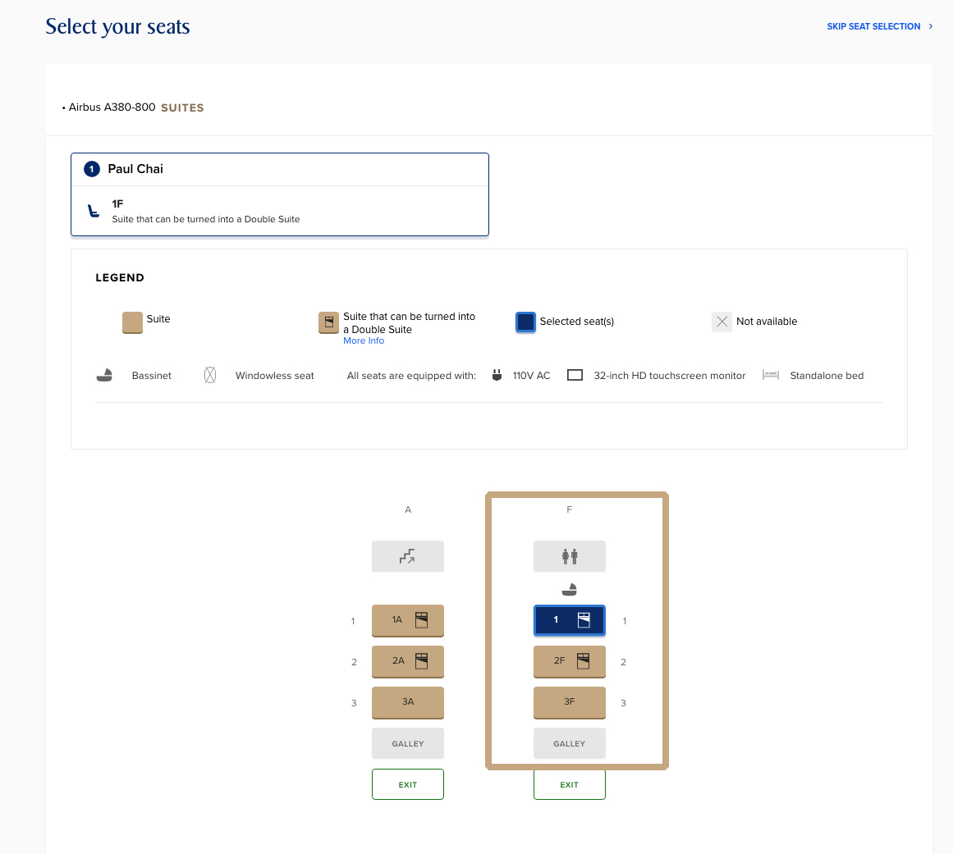Viewport: 953px width, 854px height.
Task: Deselect the selected suite in row 1 column F
Action: 569,620
